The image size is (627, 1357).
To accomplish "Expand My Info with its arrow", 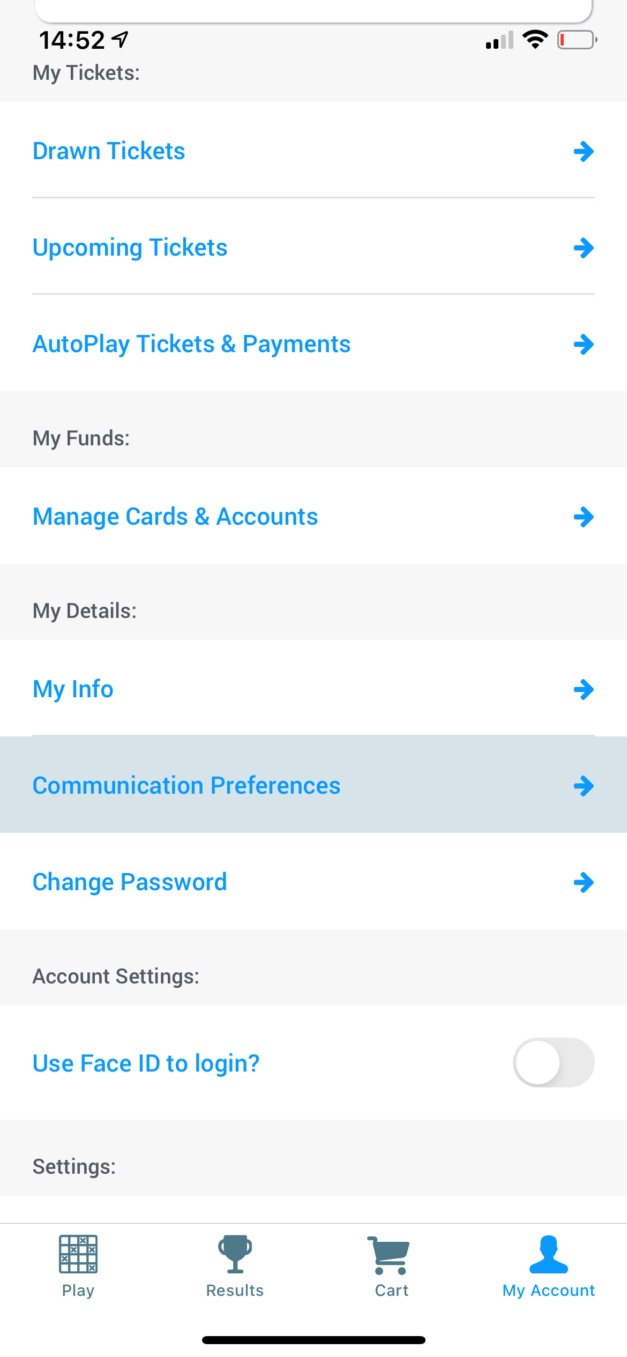I will point(584,690).
